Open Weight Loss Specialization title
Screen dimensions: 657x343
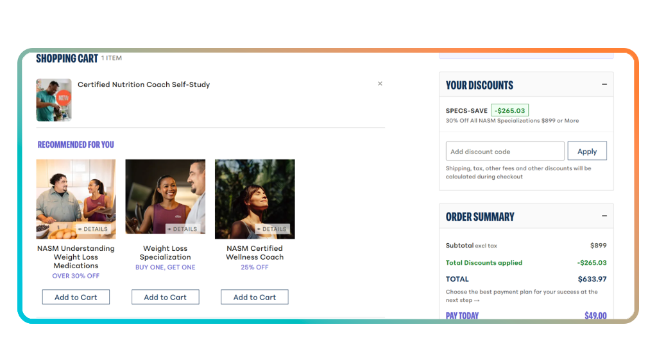click(x=165, y=253)
